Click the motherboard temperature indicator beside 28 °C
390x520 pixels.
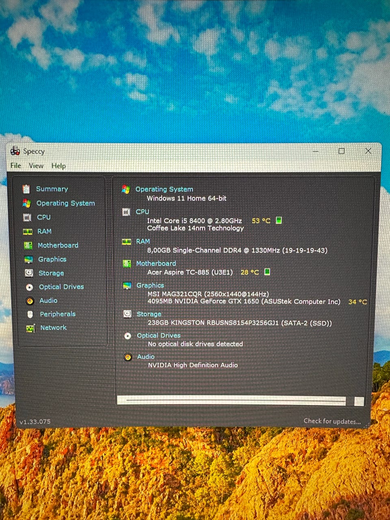tap(267, 271)
